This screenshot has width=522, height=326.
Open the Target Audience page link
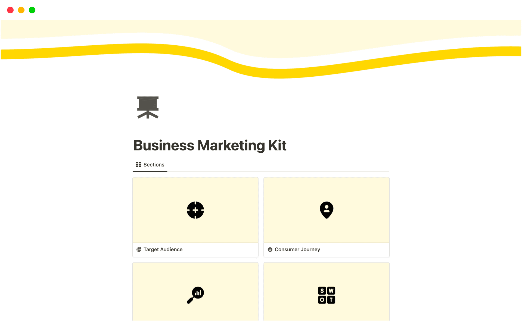coord(163,249)
